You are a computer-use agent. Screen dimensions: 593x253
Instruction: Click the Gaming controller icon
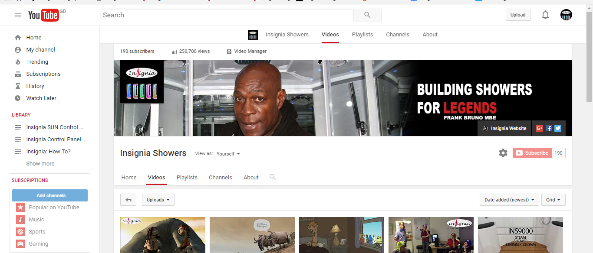(x=20, y=244)
